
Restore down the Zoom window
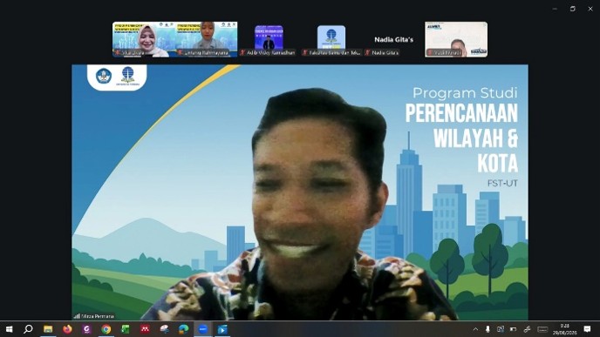[x=572, y=9]
